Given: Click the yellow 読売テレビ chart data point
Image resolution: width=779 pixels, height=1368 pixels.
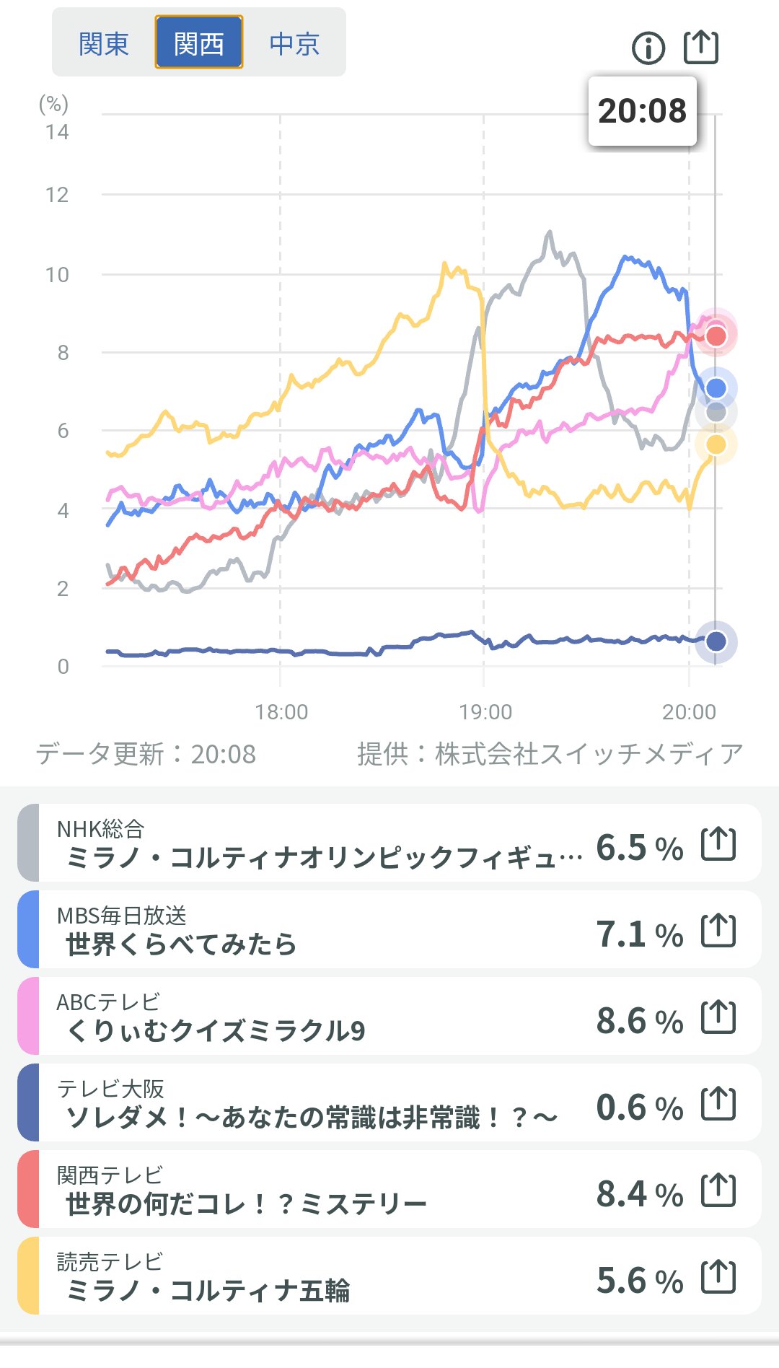Looking at the screenshot, I should (x=716, y=444).
